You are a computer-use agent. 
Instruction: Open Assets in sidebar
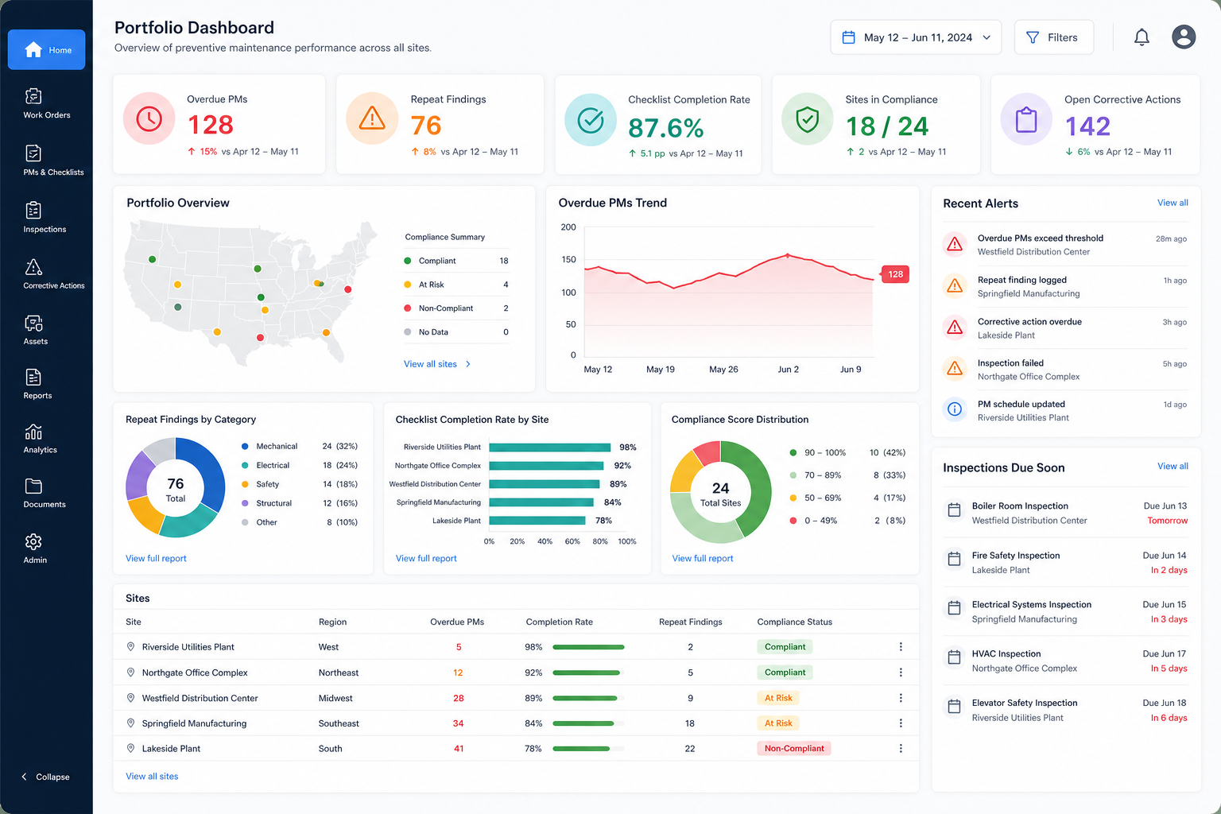(x=36, y=330)
